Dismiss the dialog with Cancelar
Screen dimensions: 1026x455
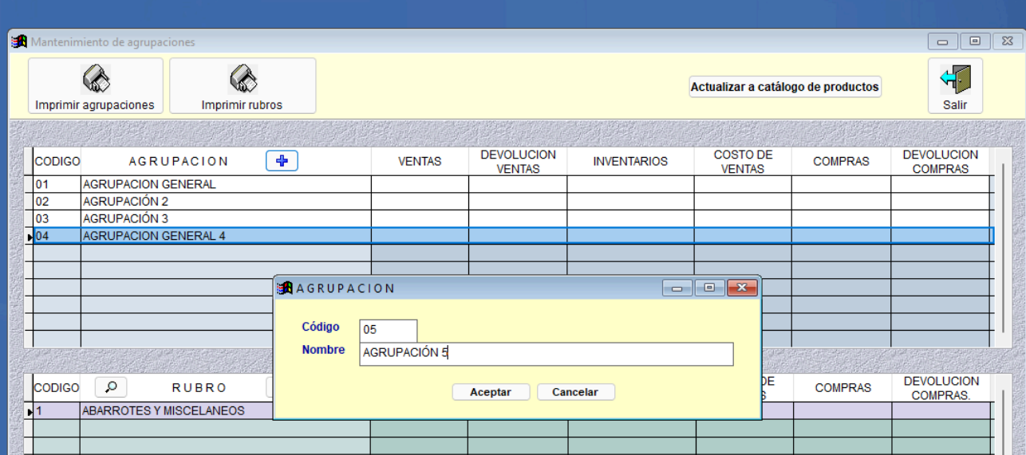coord(575,392)
